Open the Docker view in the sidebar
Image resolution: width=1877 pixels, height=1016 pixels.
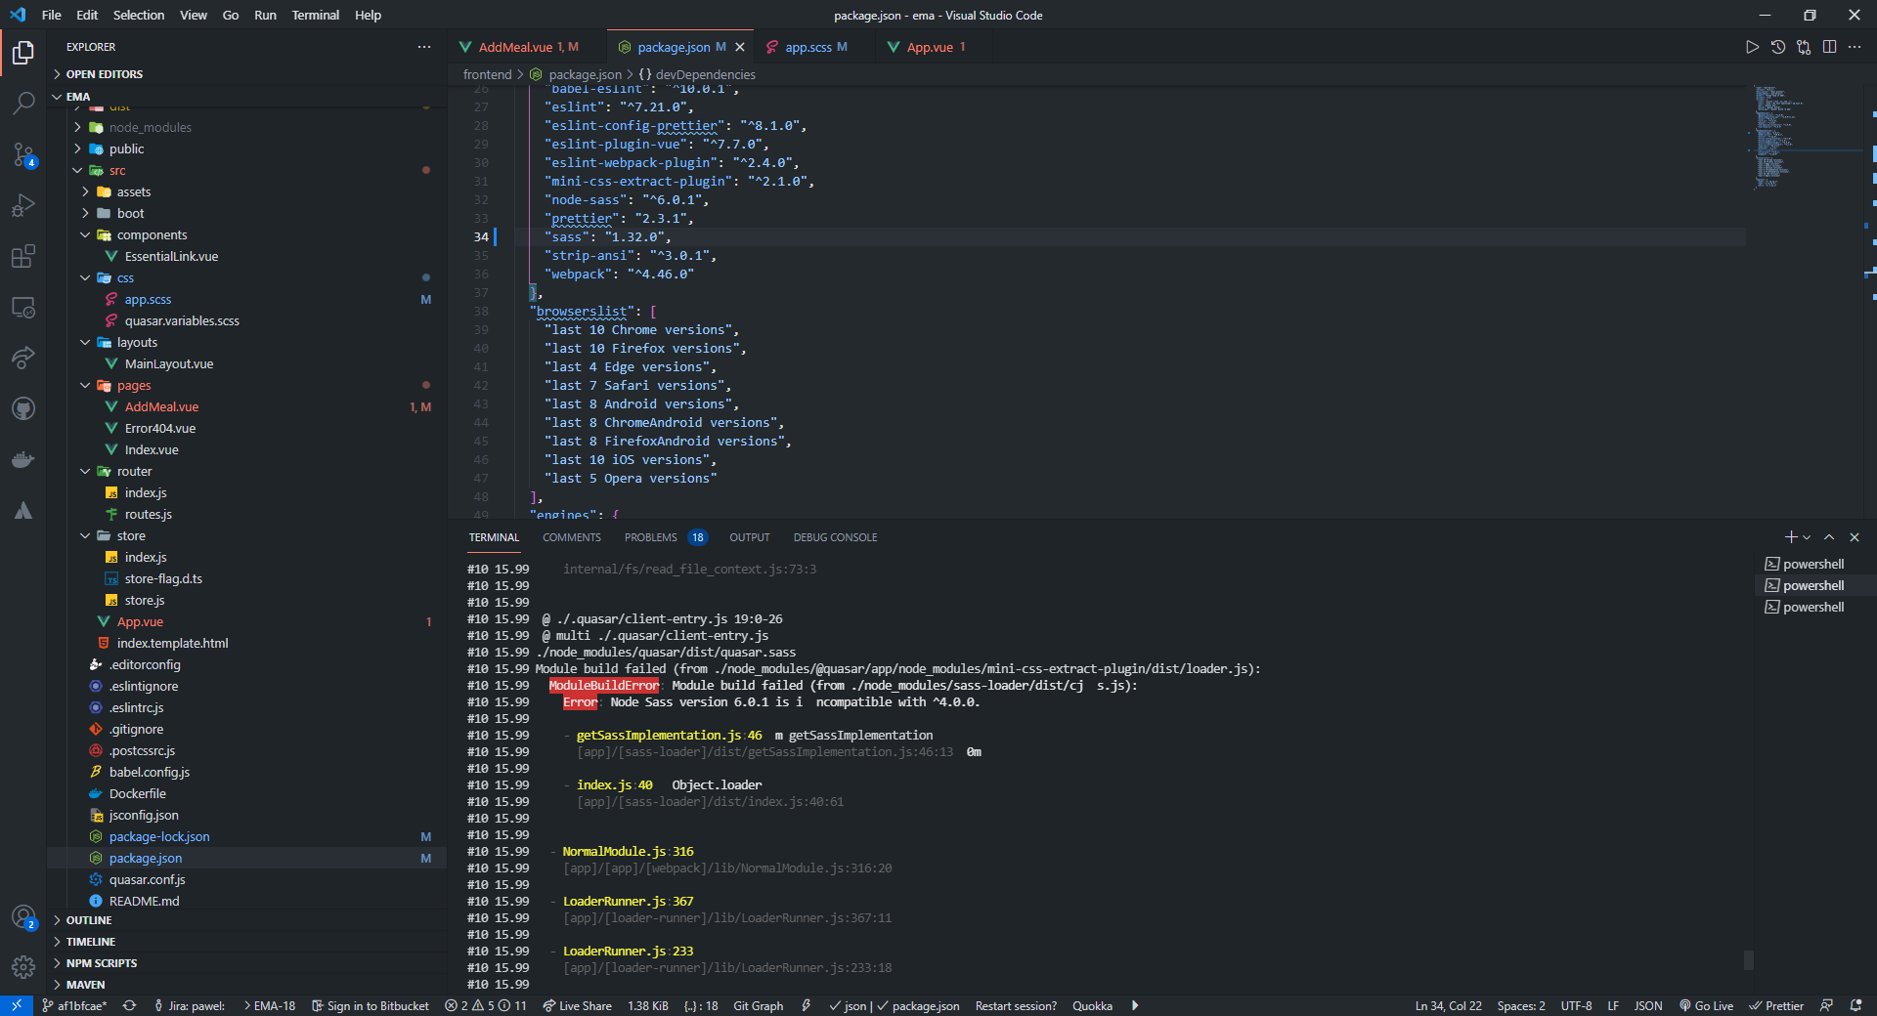(x=23, y=459)
